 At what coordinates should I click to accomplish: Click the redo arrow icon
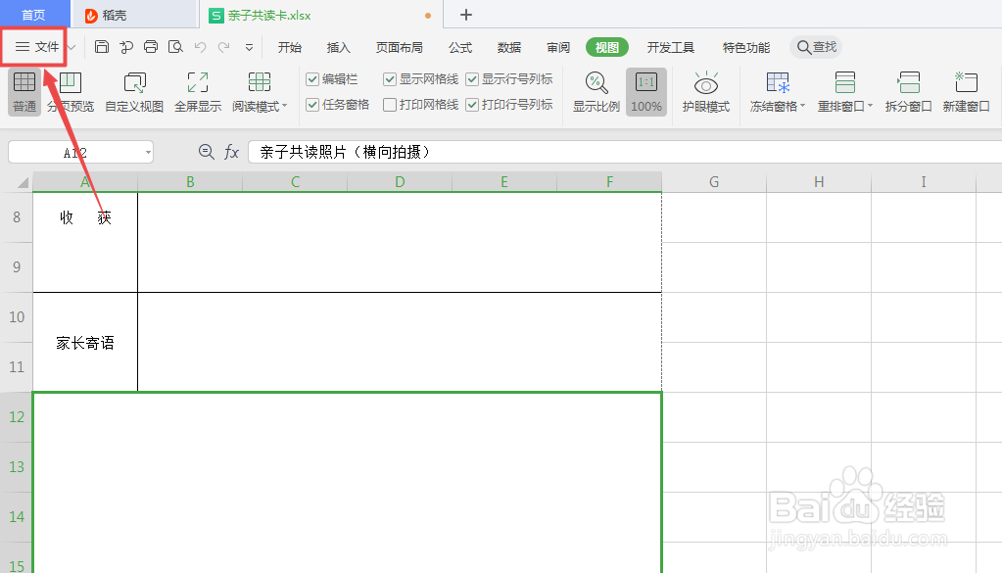click(x=223, y=47)
